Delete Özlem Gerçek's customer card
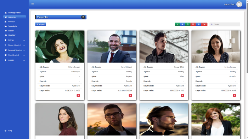 tap(78, 95)
